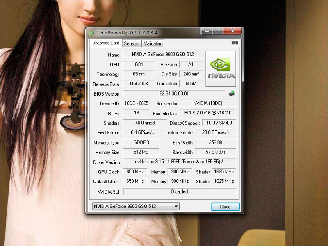Click the Pixel Fillrate value 10.4 GPixel/s
Screen dimensions: 328x246
click(141, 132)
